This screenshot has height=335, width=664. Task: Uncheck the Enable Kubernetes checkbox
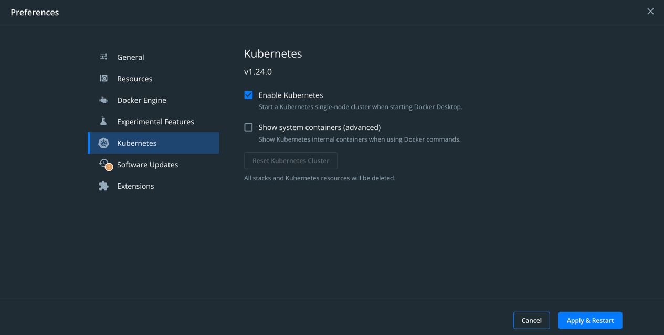(x=248, y=95)
